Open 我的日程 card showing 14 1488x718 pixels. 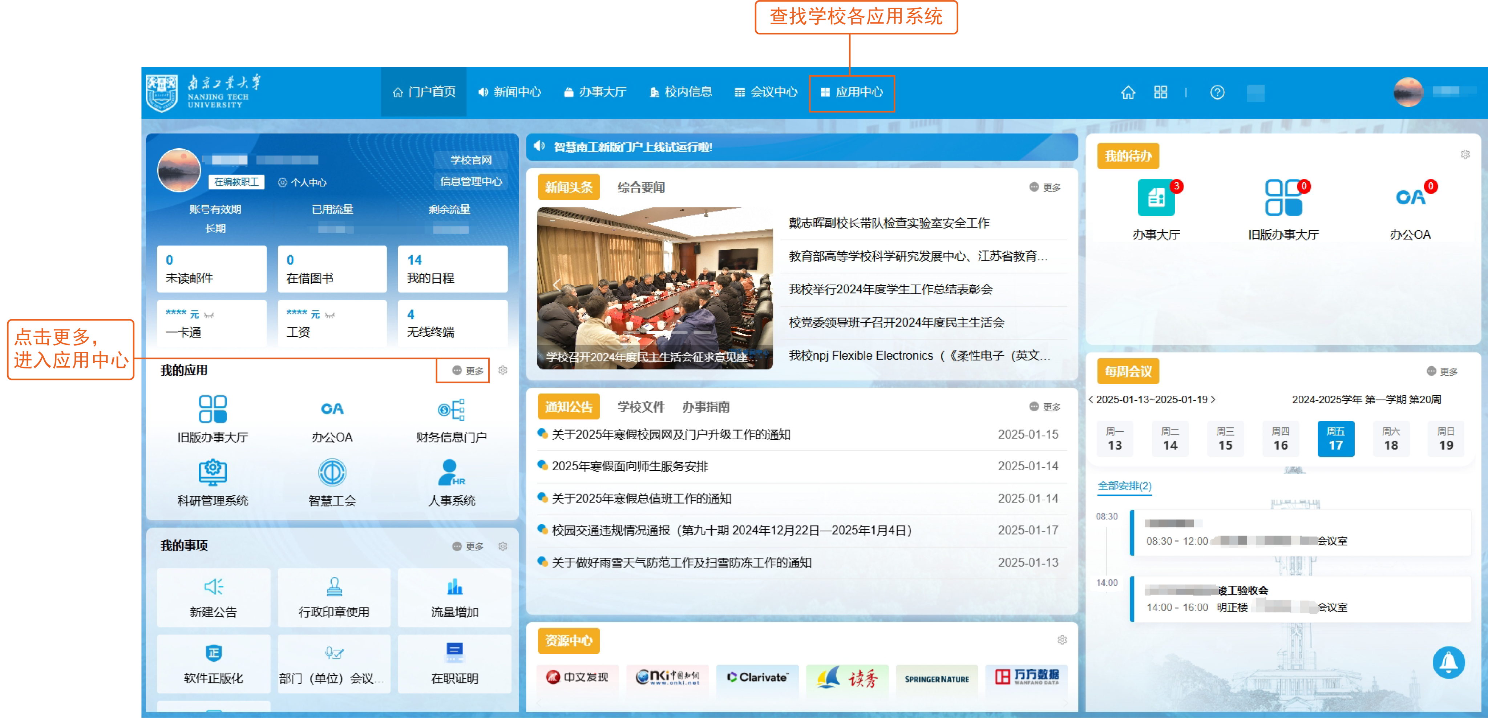452,269
